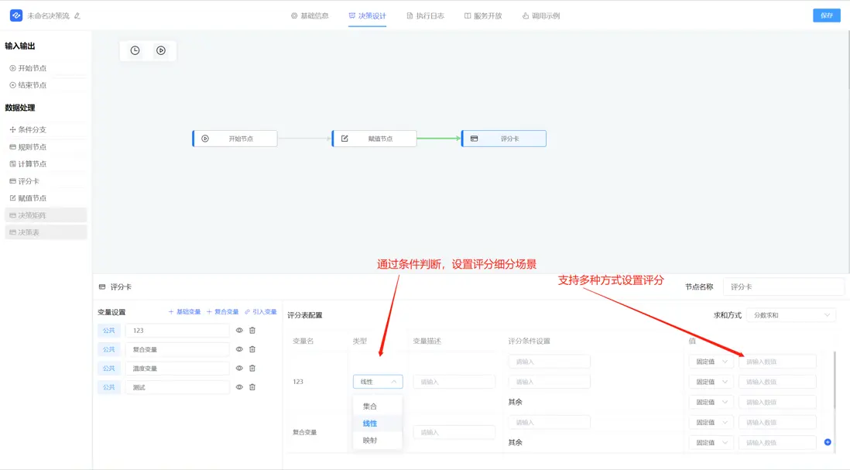Select 决策矩阵 in the left sidebar
The width and height of the screenshot is (850, 470).
(x=46, y=215)
